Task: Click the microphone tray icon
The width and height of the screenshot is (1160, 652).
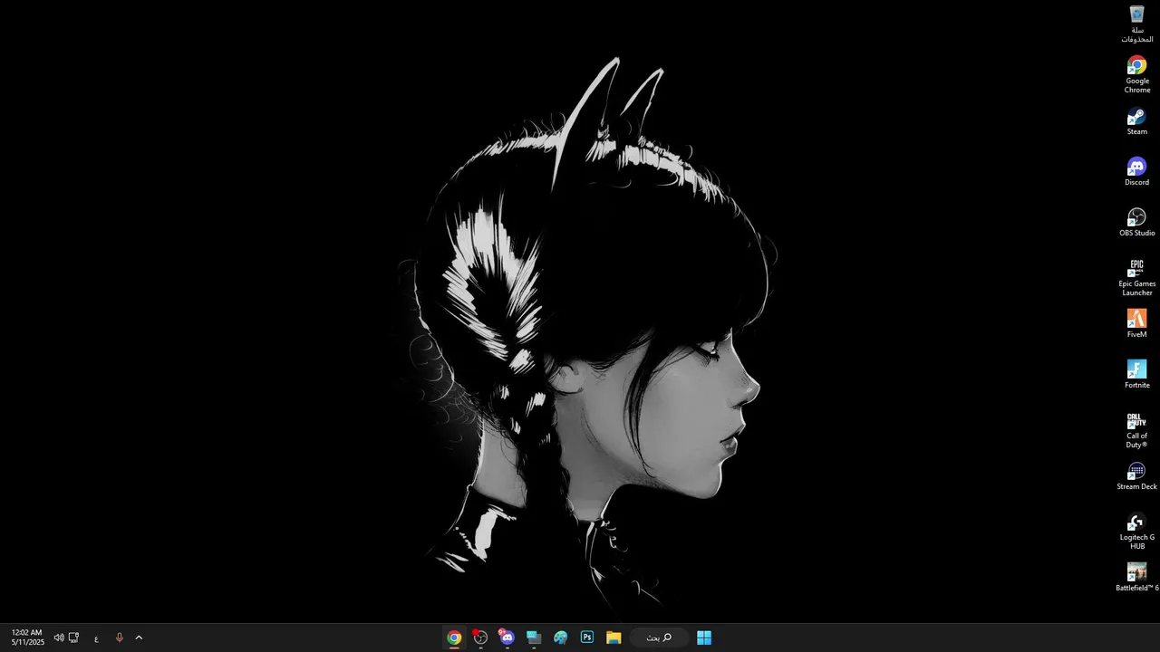Action: [x=119, y=638]
